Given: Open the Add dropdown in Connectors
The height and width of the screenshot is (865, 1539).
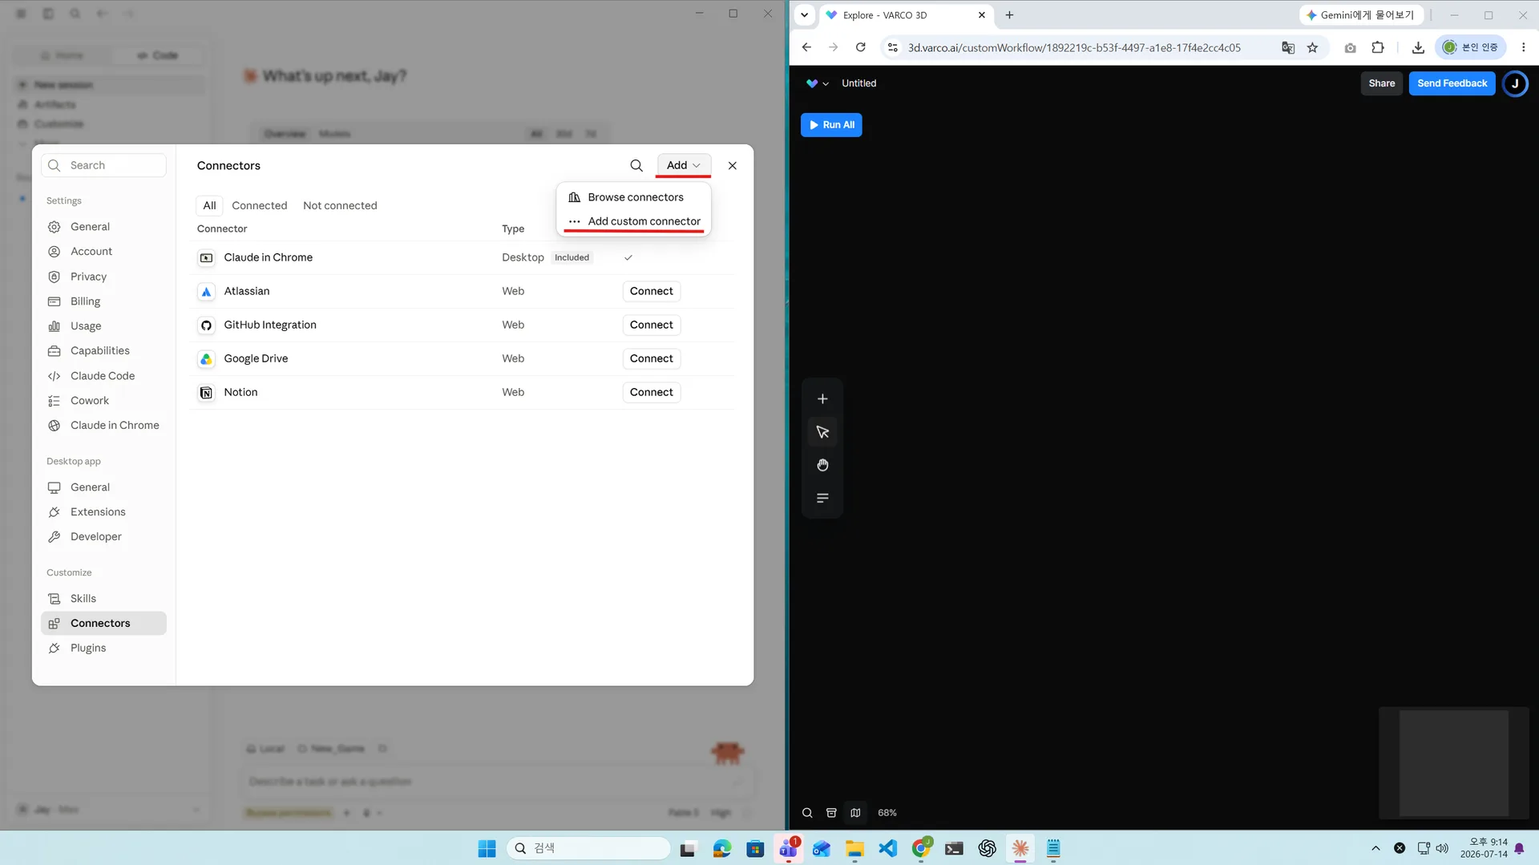Looking at the screenshot, I should (x=684, y=165).
